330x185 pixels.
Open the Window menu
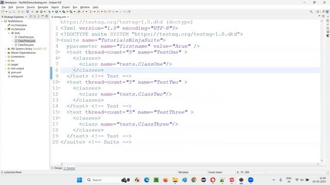(85, 7)
